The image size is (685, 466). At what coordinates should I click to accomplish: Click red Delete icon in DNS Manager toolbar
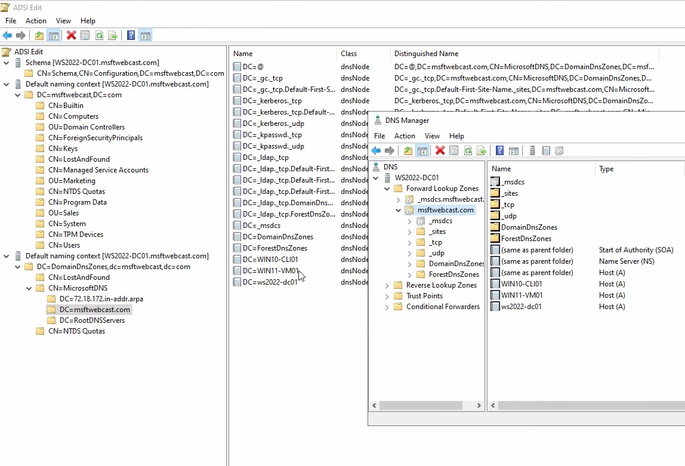440,151
